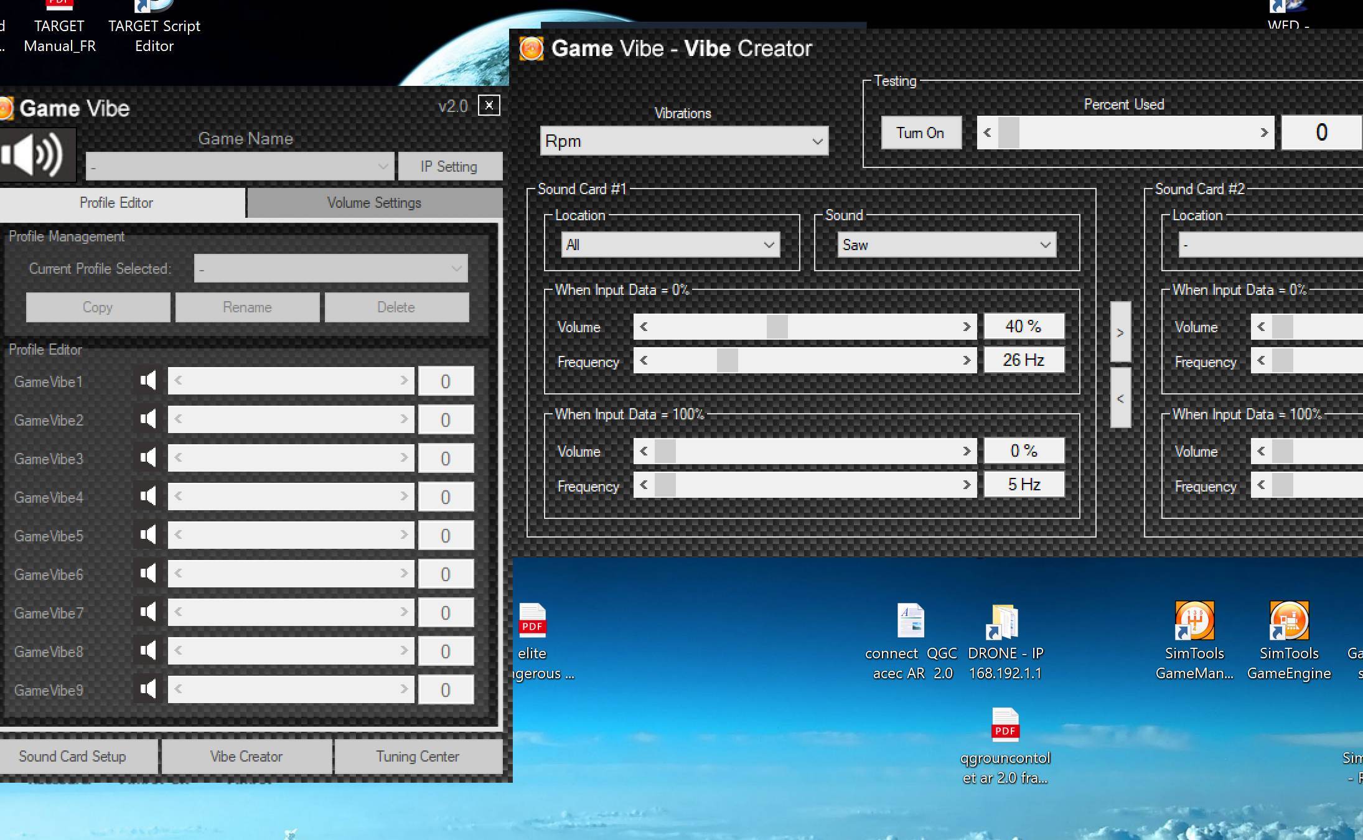This screenshot has height=840, width=1363.
Task: Decrease 100% input Frequency on Sound Card #2
Action: [x=1261, y=485]
